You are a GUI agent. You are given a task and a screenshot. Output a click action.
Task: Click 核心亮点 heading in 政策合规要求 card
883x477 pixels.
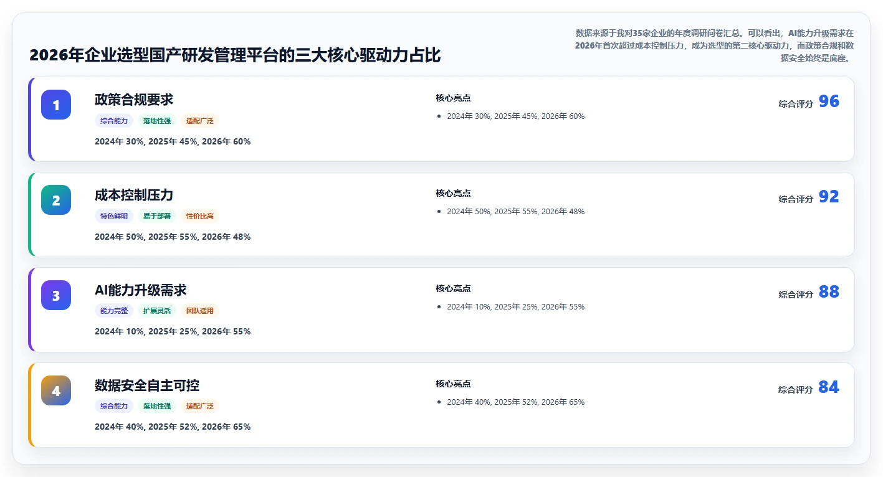coord(453,98)
